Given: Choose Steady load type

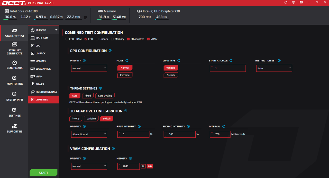Looking at the screenshot, I should (171, 75).
